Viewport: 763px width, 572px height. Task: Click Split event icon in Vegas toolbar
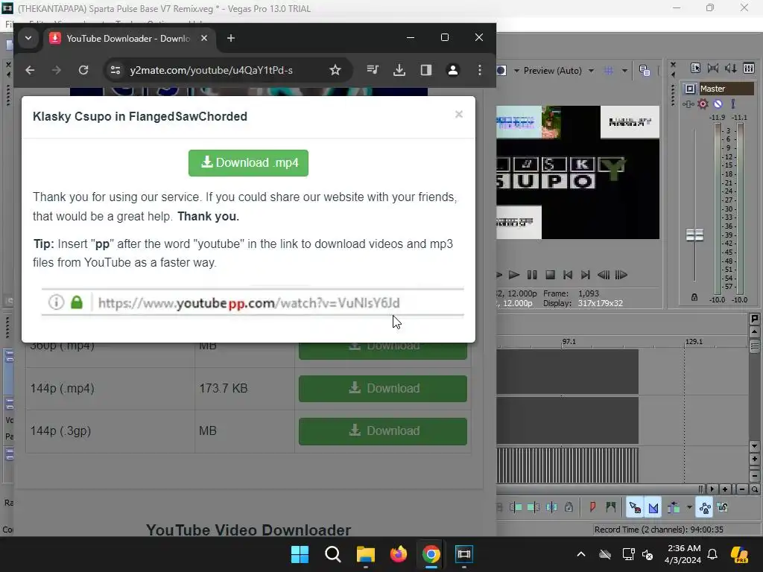click(x=551, y=508)
